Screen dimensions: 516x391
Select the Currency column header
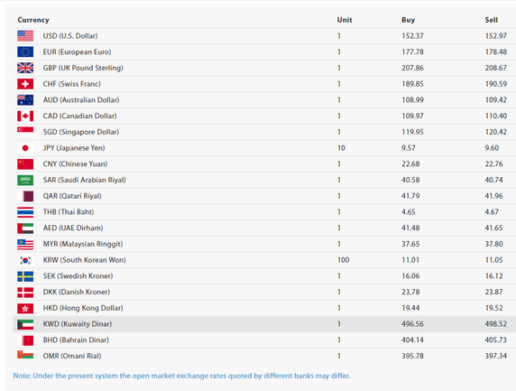click(33, 20)
